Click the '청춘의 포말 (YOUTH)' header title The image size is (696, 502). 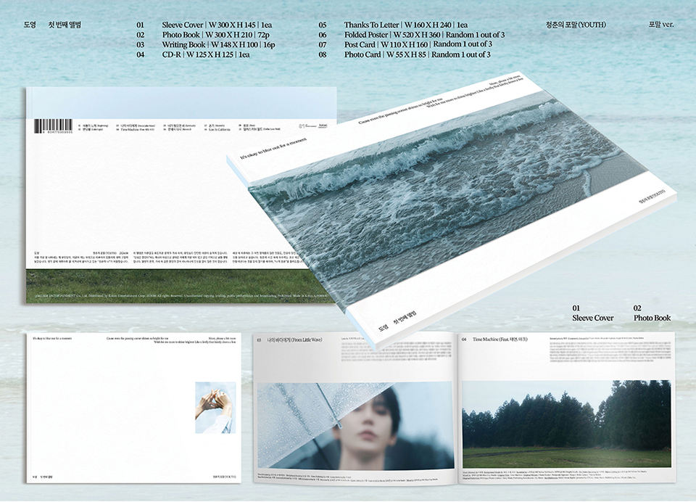(576, 25)
